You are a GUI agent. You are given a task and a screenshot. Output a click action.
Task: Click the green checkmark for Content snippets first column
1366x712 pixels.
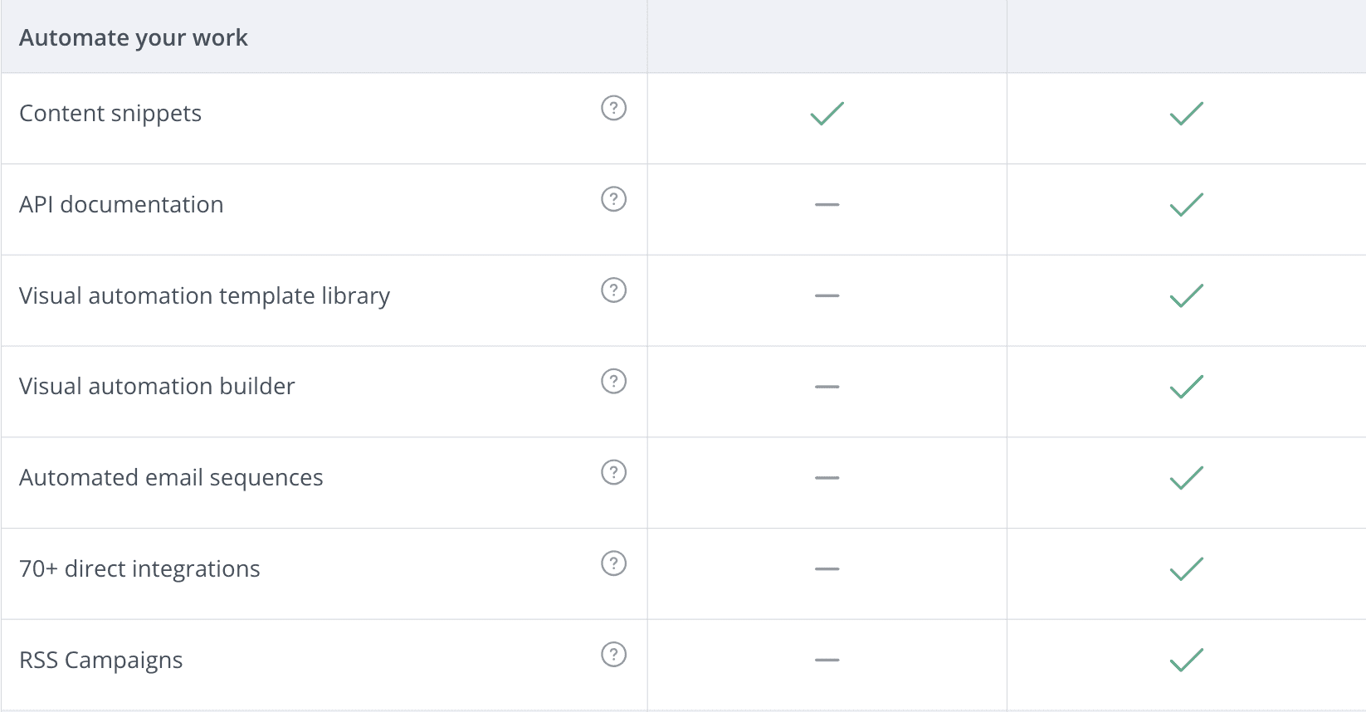(827, 115)
